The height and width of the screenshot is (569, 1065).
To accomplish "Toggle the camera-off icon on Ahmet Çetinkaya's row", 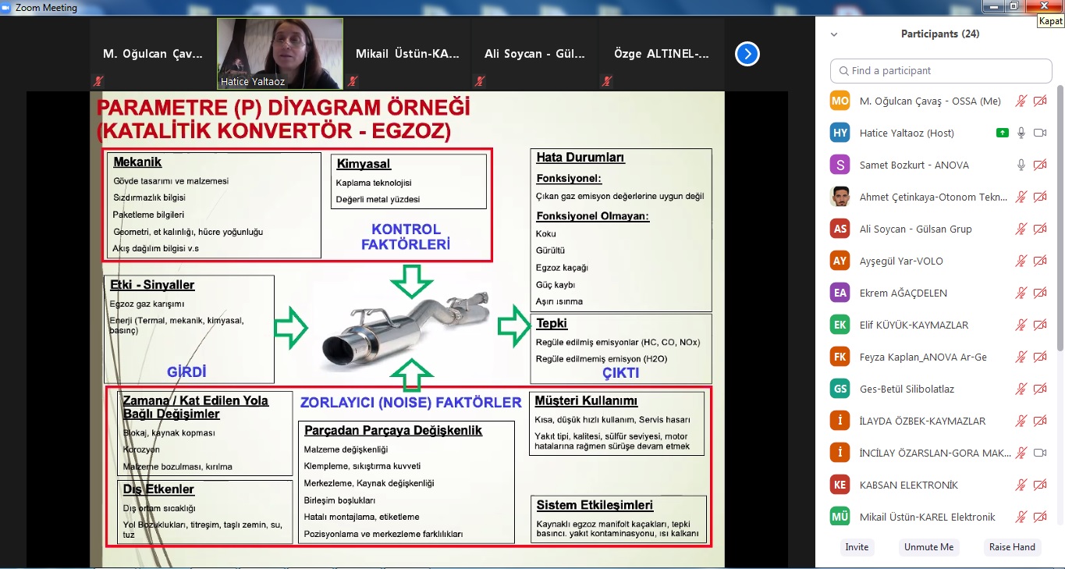I will click(1039, 197).
